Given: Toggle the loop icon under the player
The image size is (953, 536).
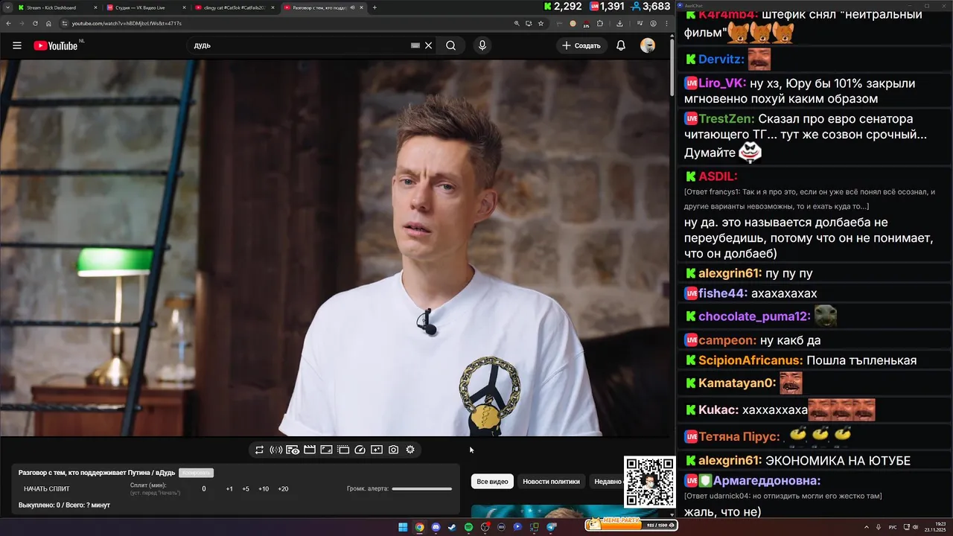Looking at the screenshot, I should (x=259, y=450).
